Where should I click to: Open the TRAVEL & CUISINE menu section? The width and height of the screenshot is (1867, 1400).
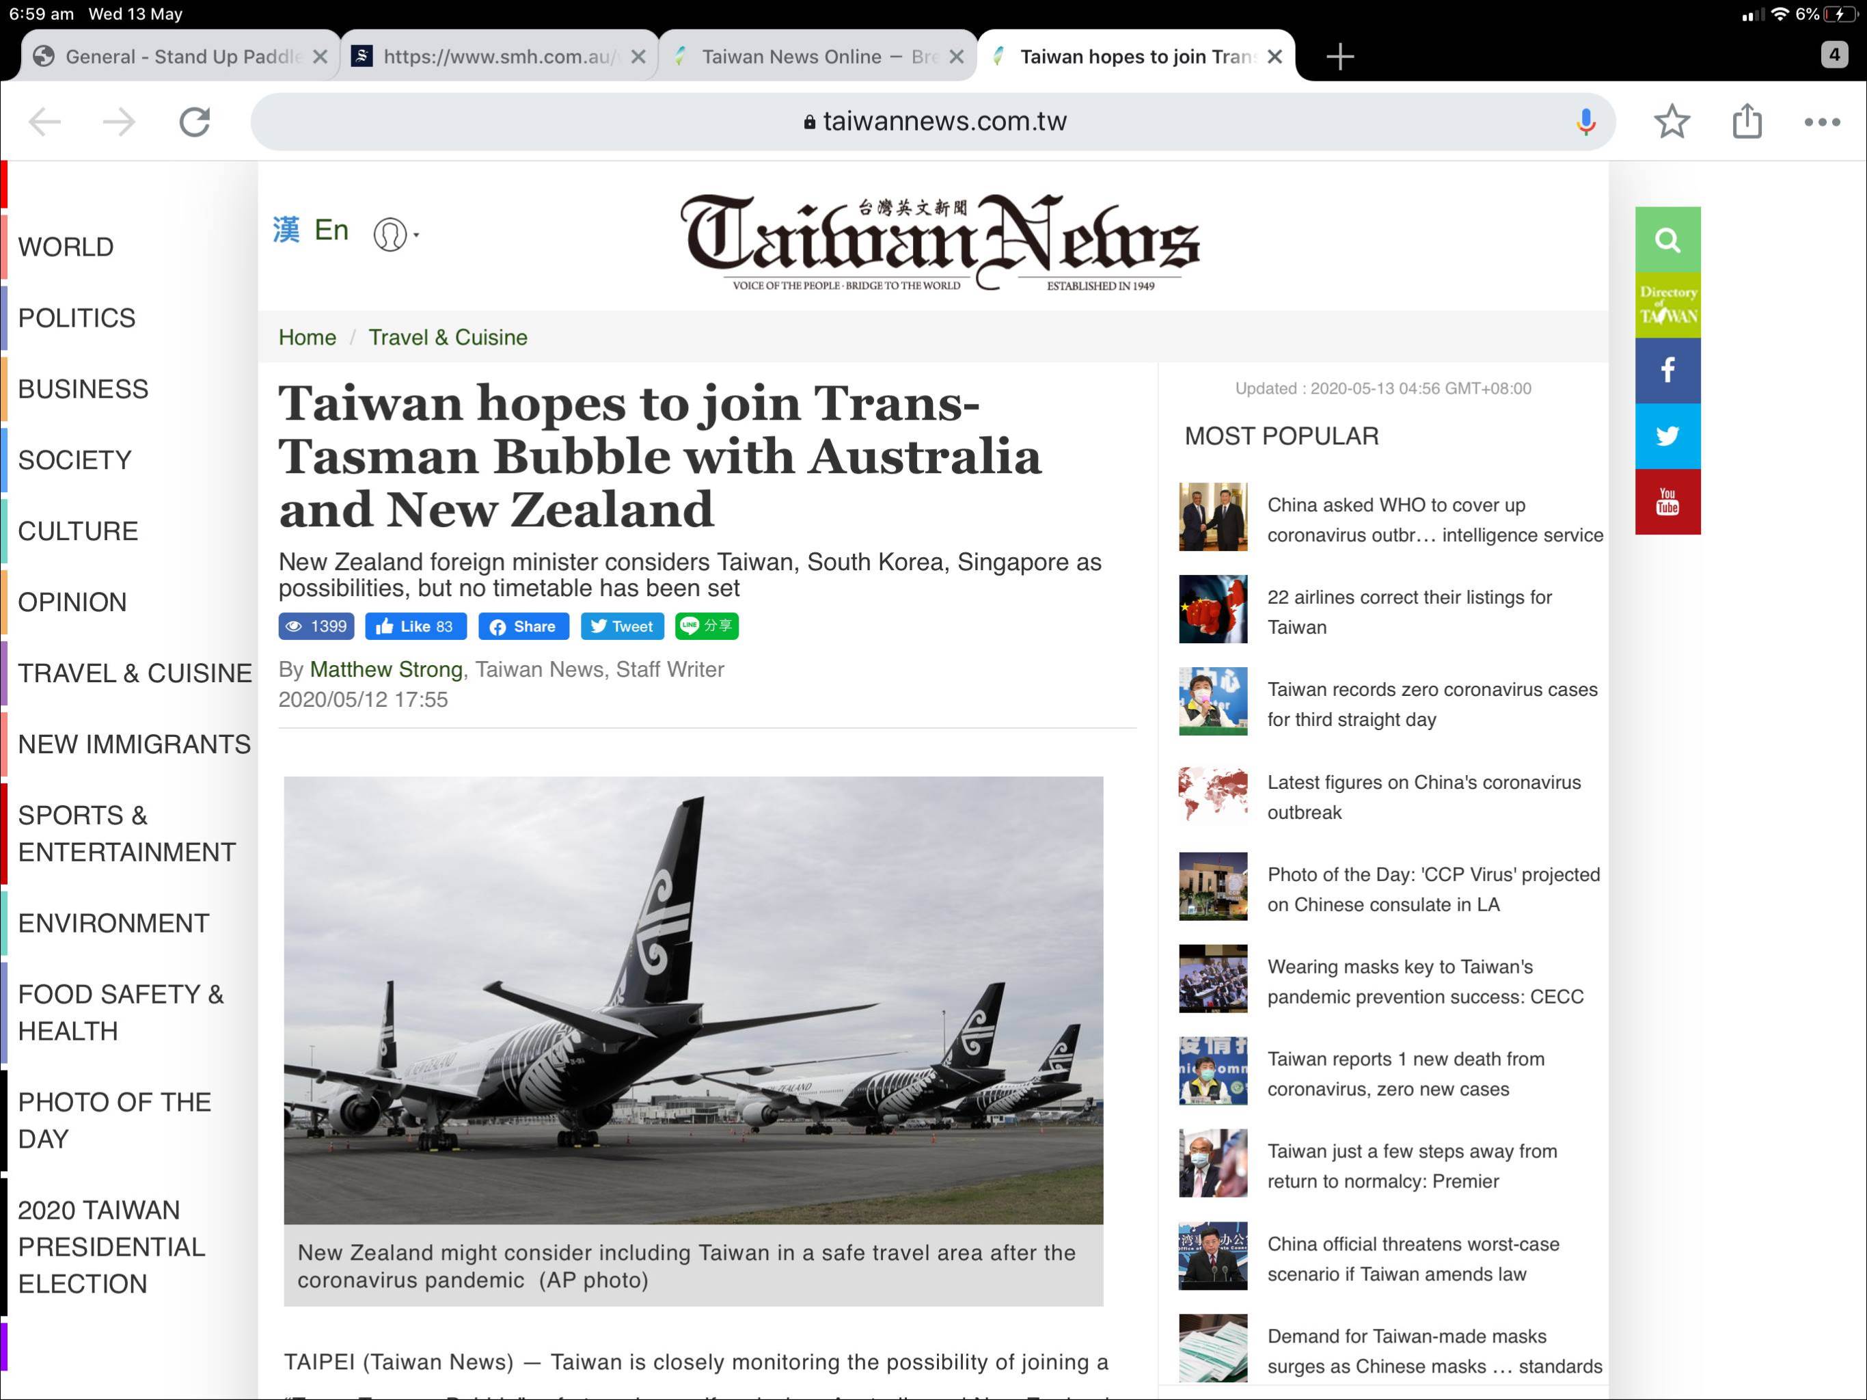134,673
